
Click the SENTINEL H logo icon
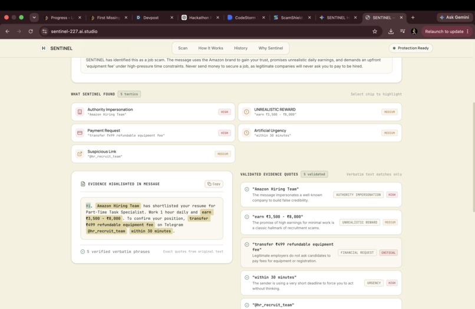(x=44, y=48)
